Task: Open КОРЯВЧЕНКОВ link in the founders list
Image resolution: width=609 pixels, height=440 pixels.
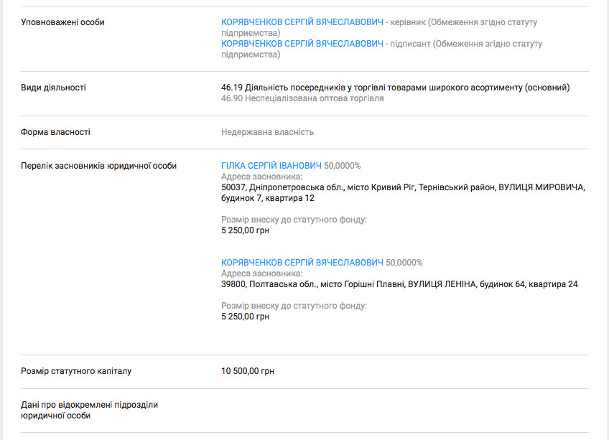Action: [x=302, y=263]
